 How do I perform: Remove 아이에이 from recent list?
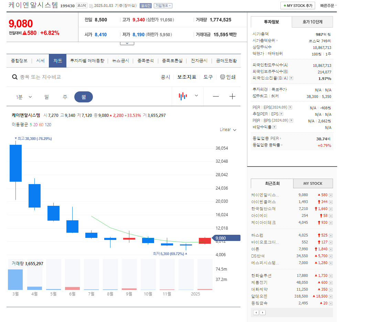coord(331,216)
